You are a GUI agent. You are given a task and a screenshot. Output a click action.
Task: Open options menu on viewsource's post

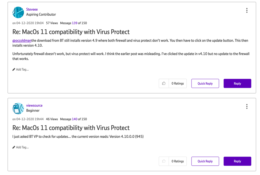(x=247, y=106)
